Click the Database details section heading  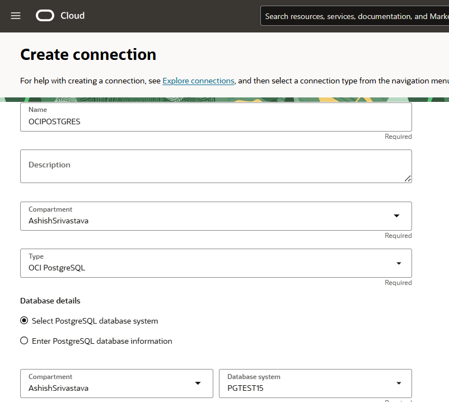click(50, 301)
